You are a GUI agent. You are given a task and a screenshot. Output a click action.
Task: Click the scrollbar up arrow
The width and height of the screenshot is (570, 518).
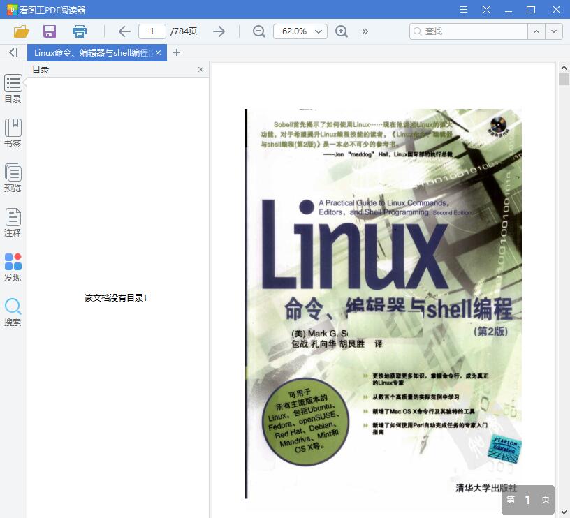click(564, 68)
